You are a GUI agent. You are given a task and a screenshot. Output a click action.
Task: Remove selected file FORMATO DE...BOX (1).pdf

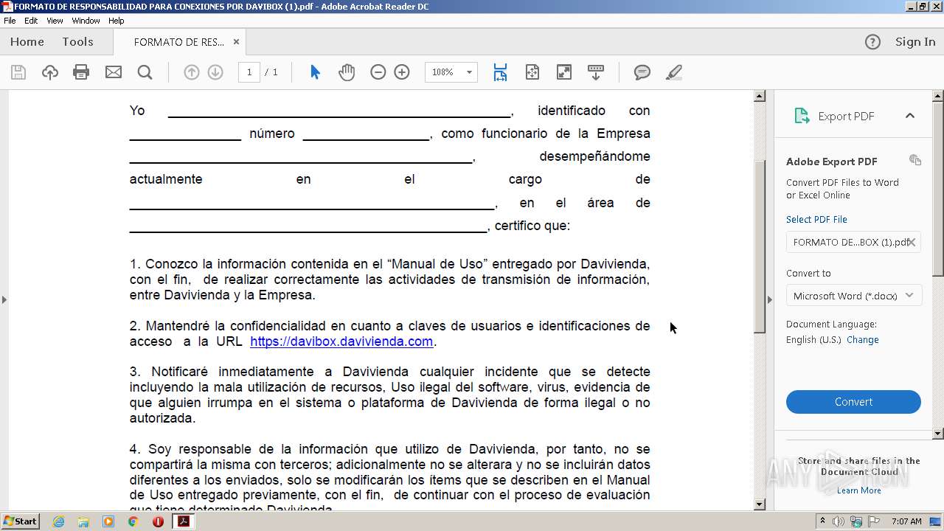coord(912,242)
